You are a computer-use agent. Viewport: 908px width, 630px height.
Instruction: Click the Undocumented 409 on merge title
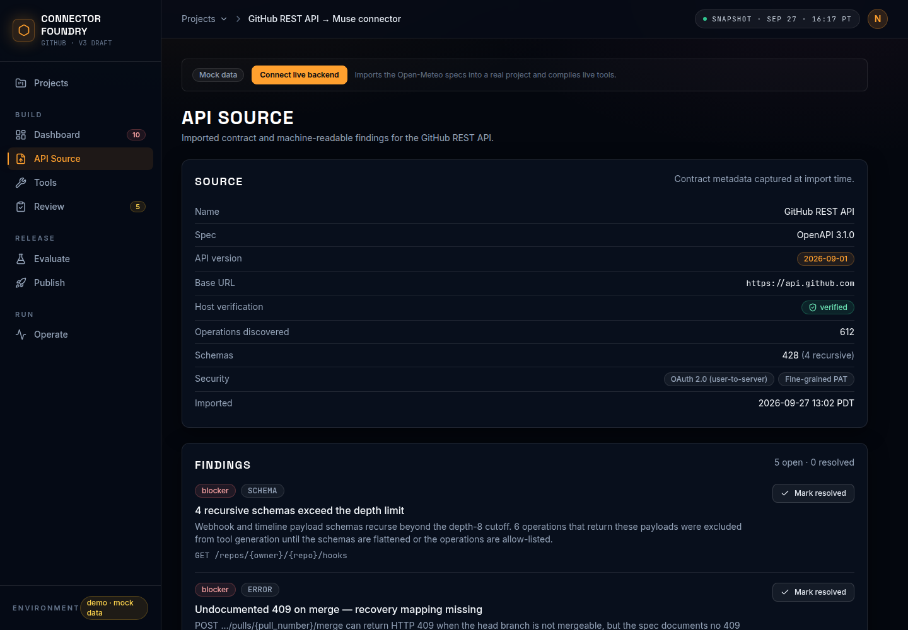(339, 610)
